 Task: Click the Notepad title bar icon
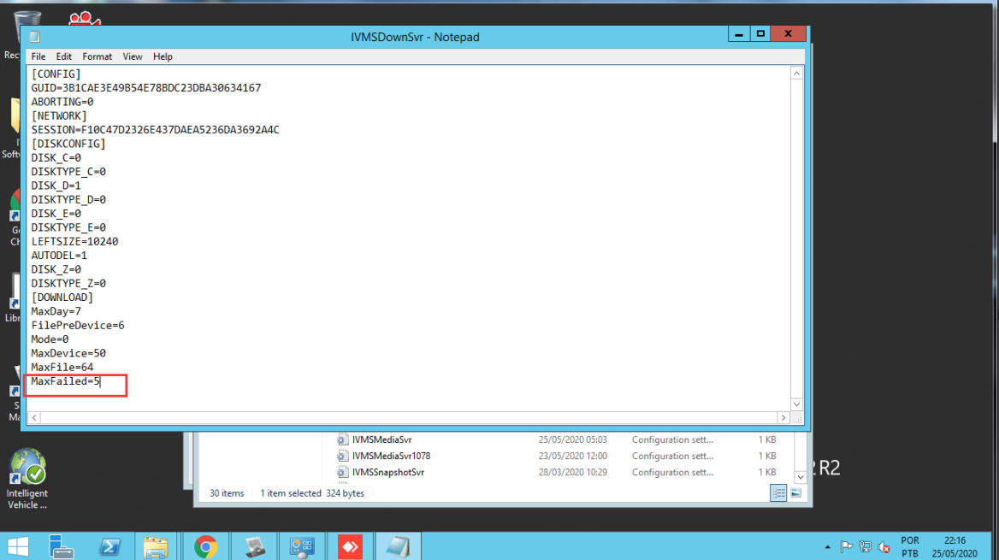pyautogui.click(x=35, y=37)
